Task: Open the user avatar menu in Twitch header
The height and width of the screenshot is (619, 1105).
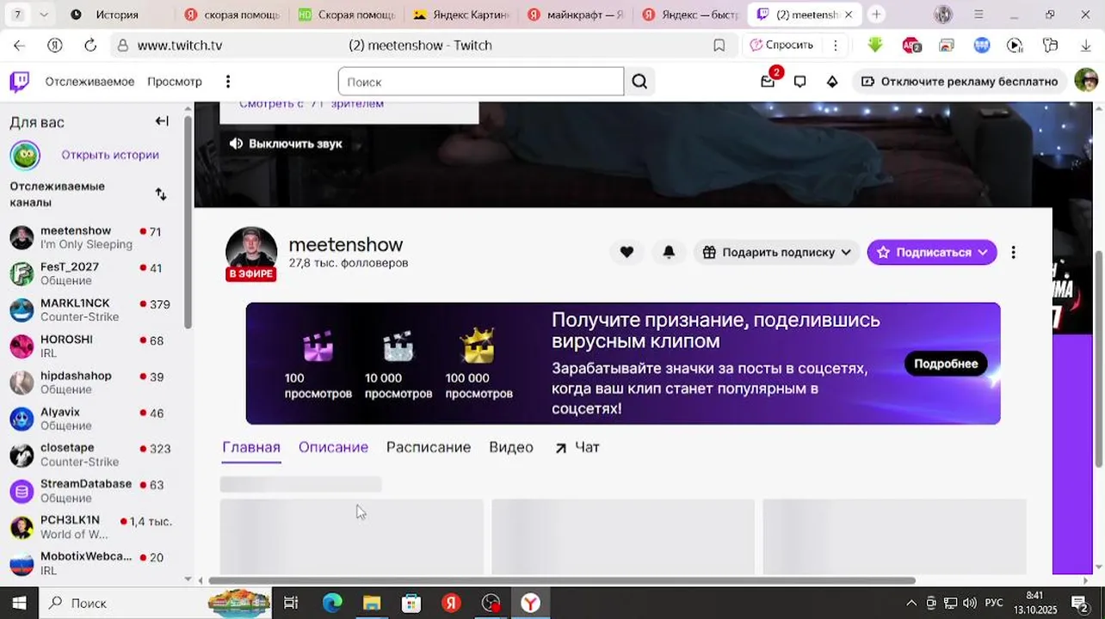Action: coord(1086,81)
